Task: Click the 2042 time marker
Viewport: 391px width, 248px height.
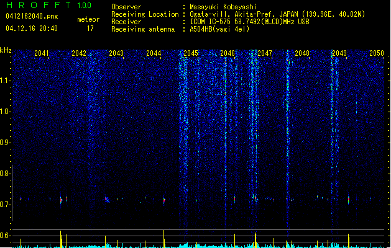Action: (x=79, y=53)
